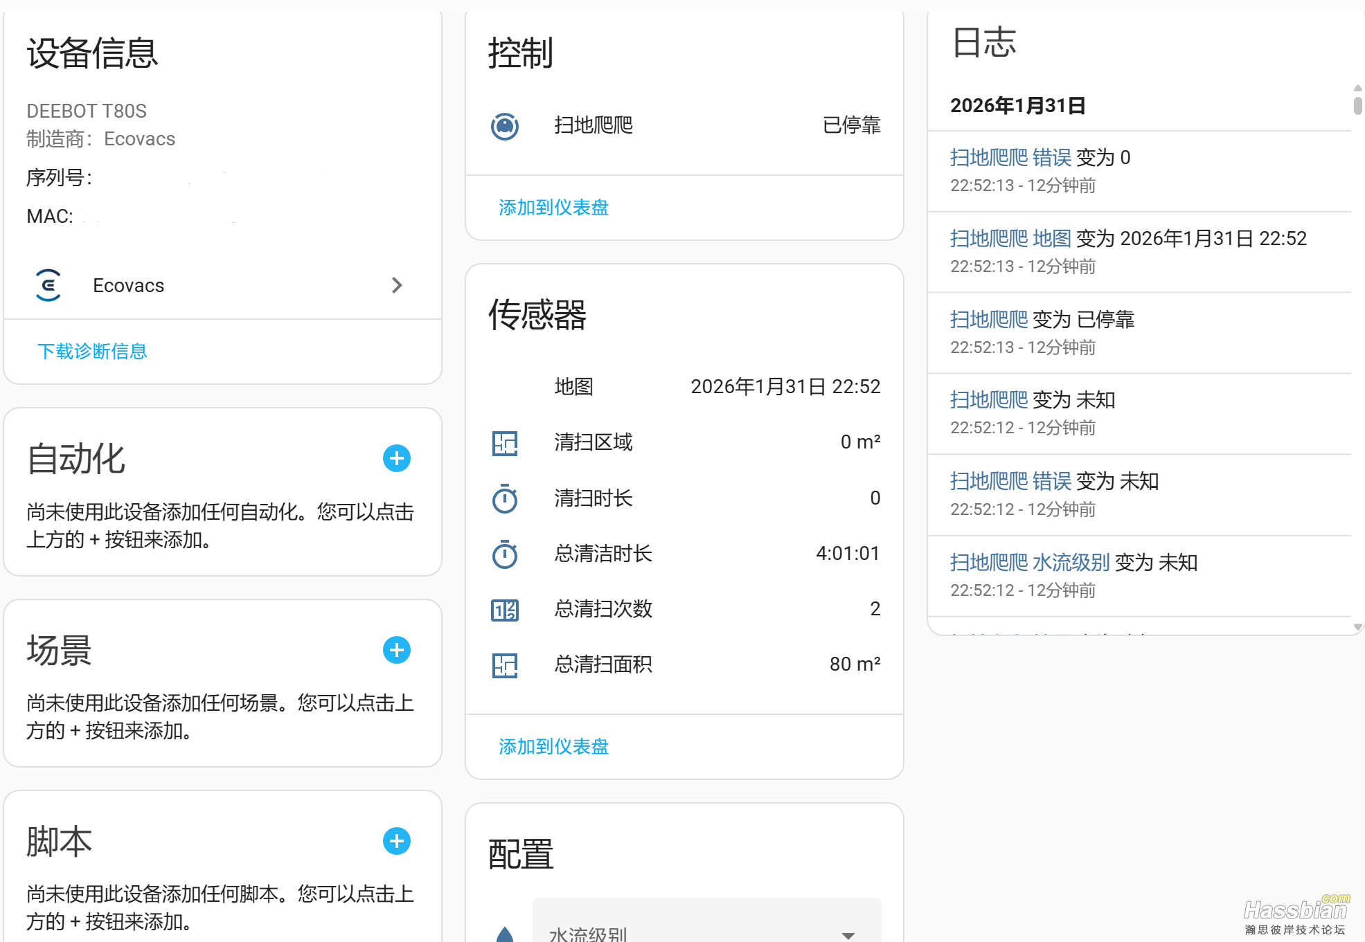Click the log panel scrollbar thumb

[1357, 106]
